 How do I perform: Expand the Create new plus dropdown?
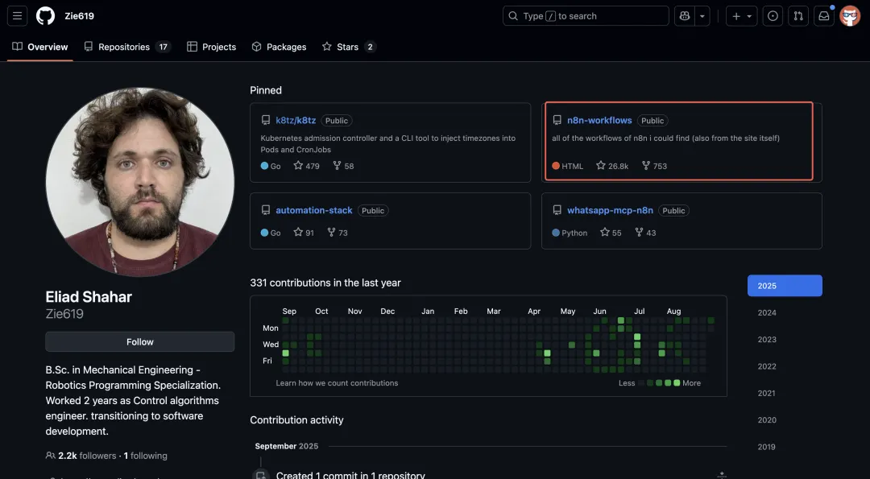point(741,16)
